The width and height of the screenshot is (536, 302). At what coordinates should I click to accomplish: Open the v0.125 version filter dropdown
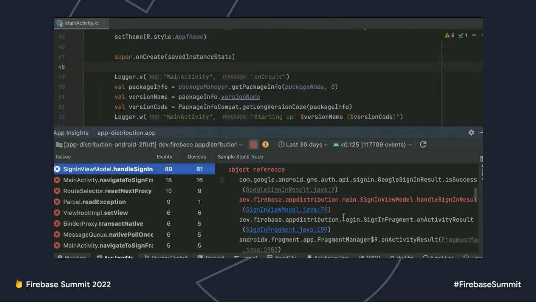click(372, 145)
